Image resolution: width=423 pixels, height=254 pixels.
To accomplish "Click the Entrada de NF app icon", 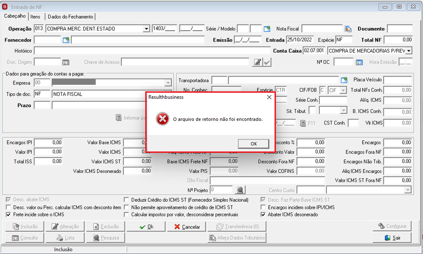I will tap(5, 7).
